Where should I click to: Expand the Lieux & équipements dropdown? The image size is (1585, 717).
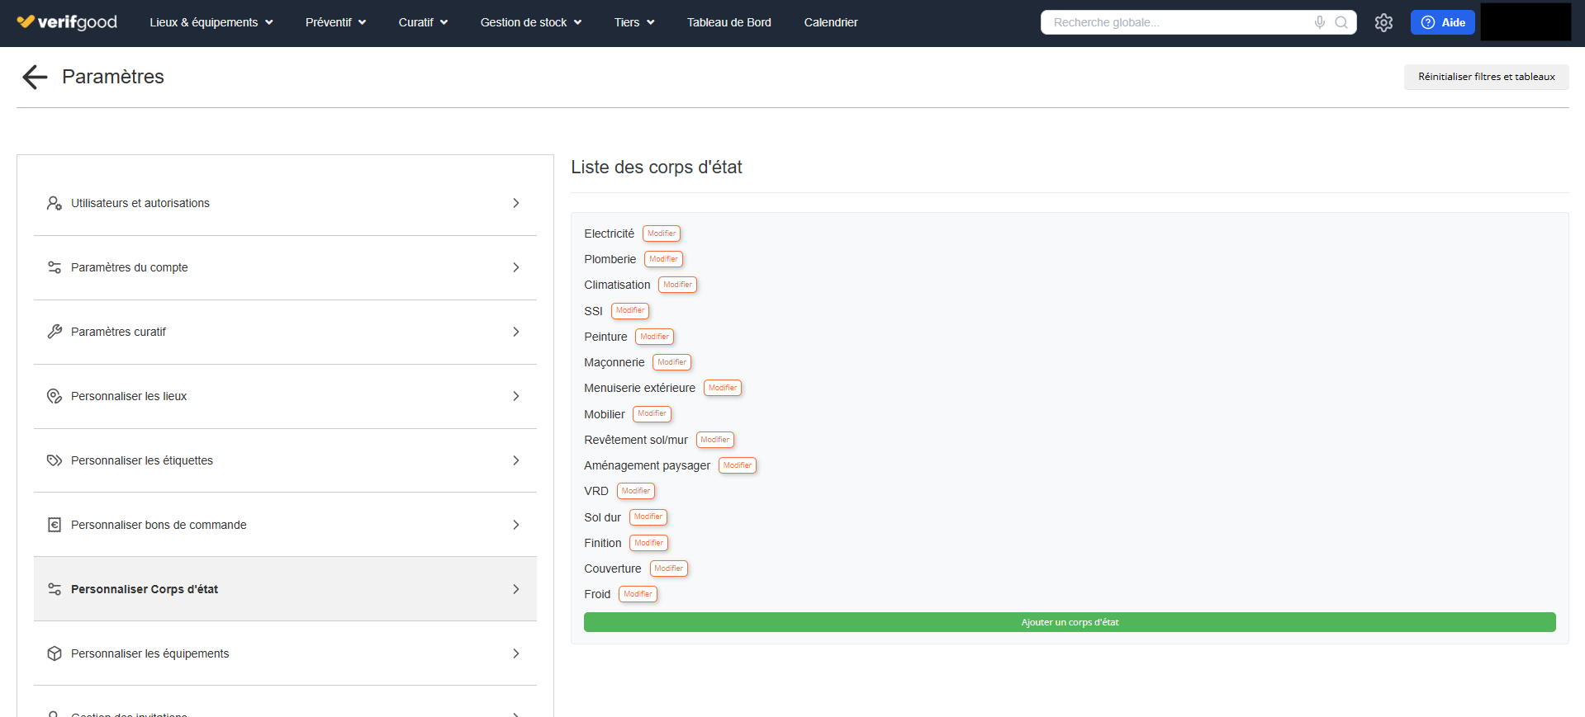(211, 22)
